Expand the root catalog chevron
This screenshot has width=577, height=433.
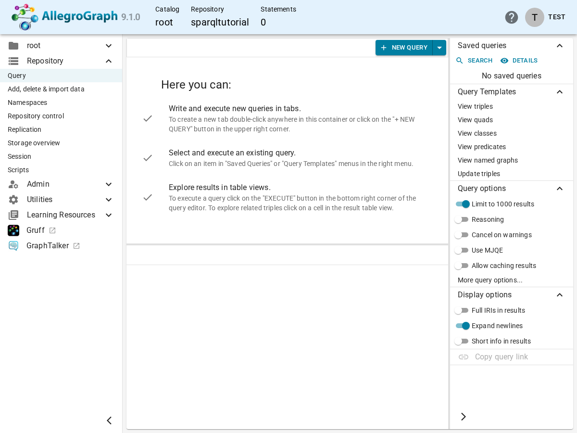[x=109, y=46]
